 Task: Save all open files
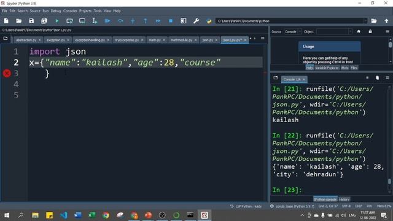44,21
